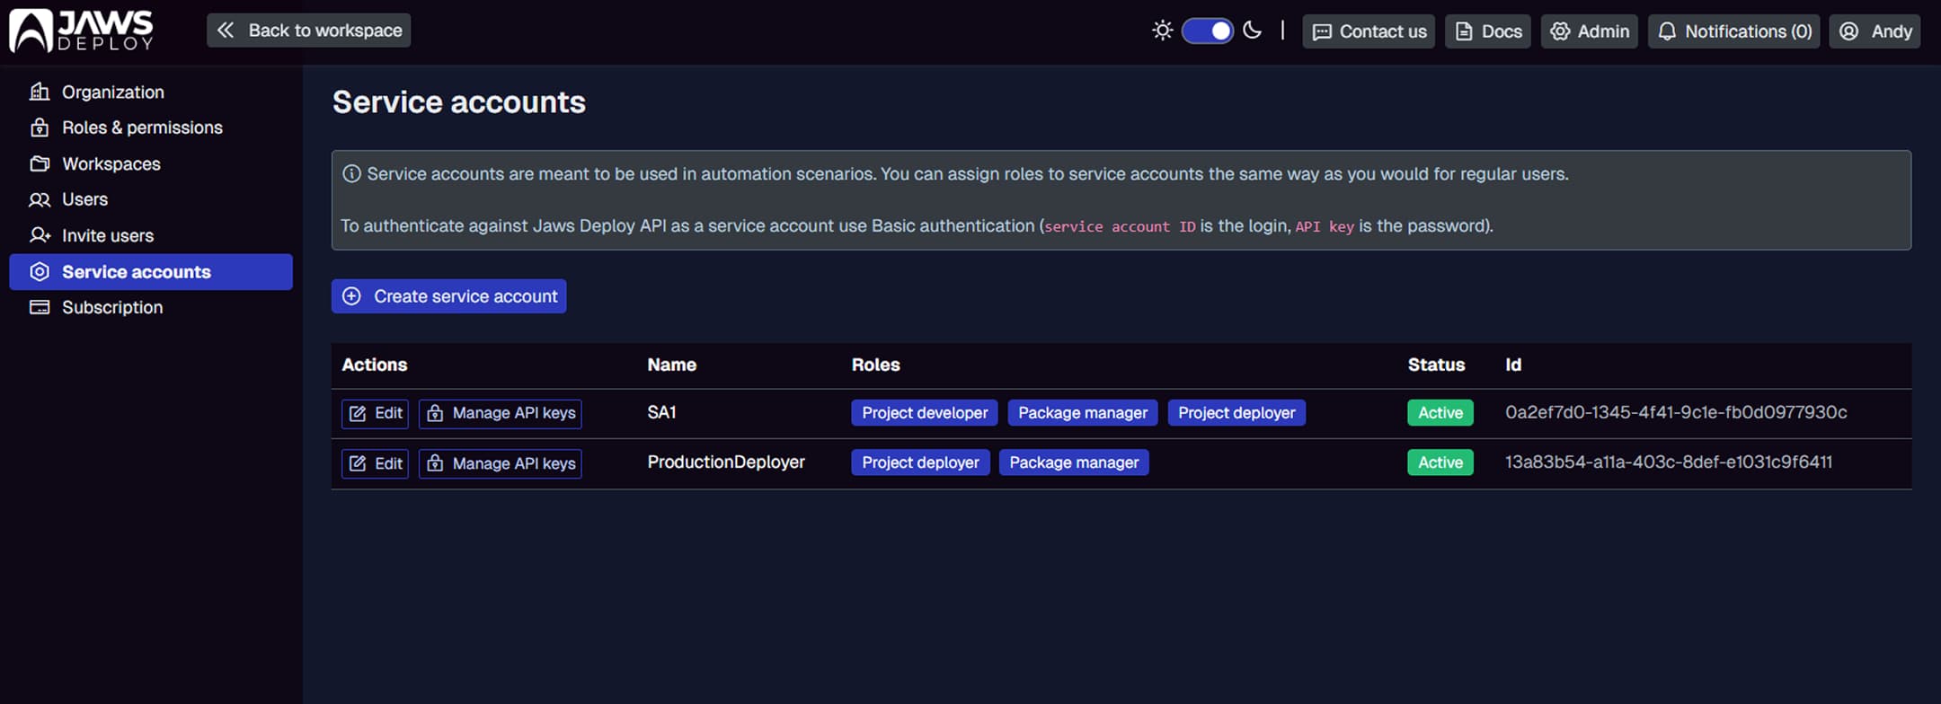Viewport: 1941px width, 704px height.
Task: Edit the ProductionDeployer service account
Action: [375, 463]
